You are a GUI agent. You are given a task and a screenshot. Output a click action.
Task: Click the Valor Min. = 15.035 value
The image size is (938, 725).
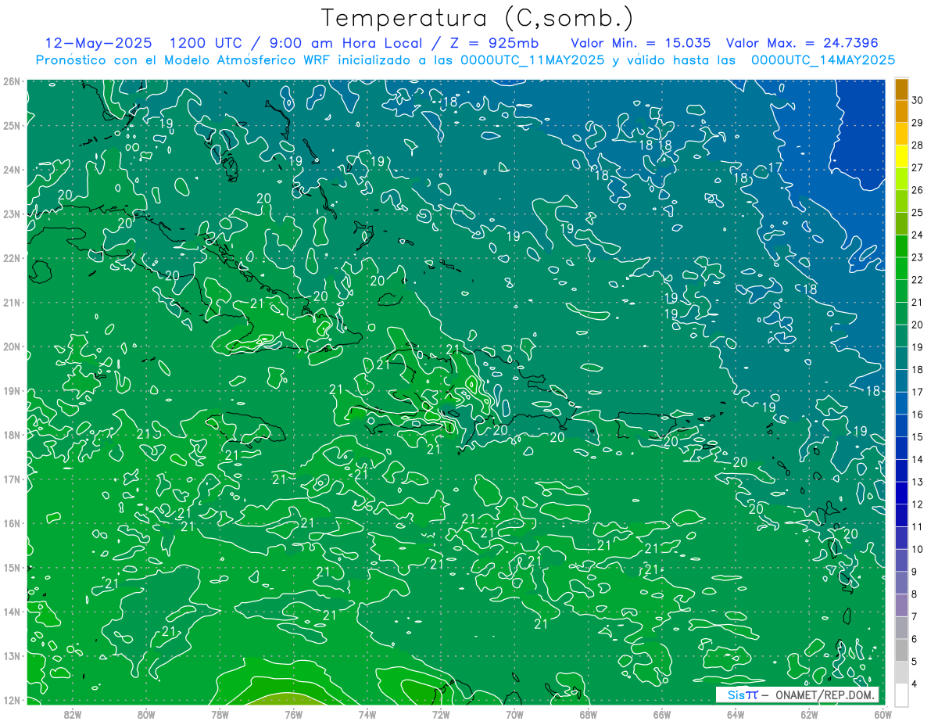[641, 43]
